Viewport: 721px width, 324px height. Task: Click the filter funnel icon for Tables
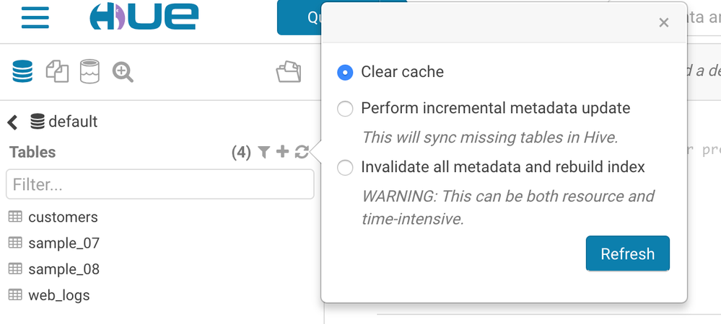point(264,152)
